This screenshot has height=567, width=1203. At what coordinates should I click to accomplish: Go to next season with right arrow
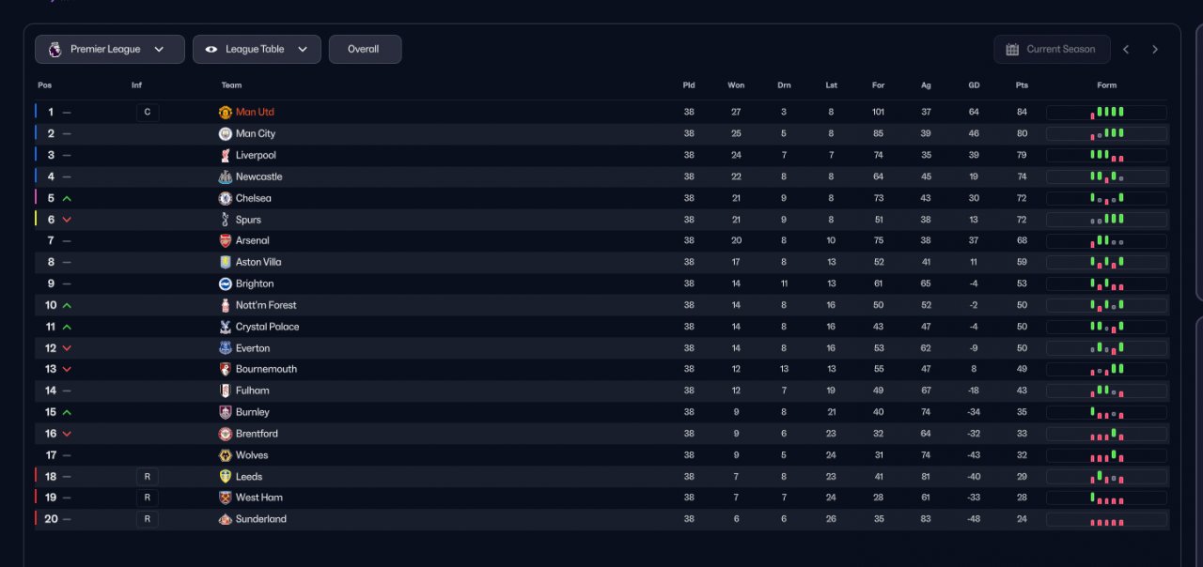pyautogui.click(x=1155, y=50)
